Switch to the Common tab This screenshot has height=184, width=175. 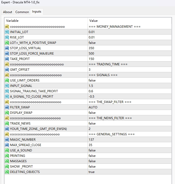pos(22,12)
